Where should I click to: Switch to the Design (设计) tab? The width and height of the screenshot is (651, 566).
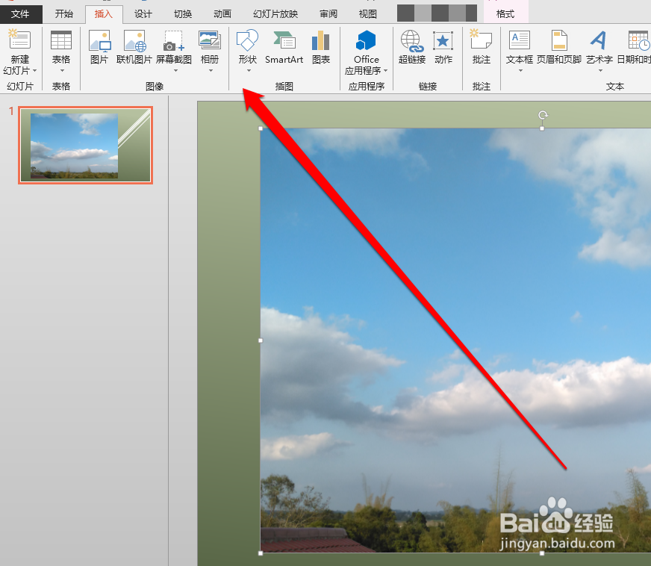(143, 14)
